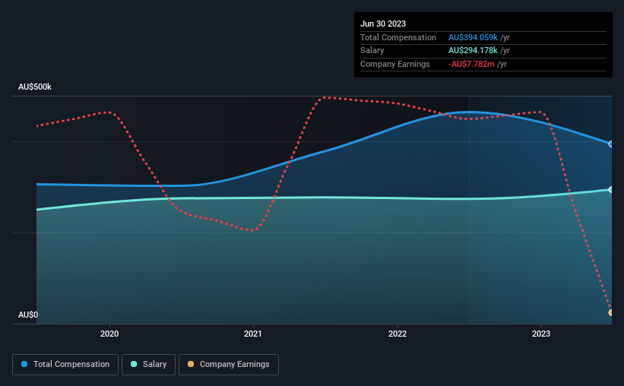Toggle the Salary legend button
Viewport: 624px width, 386px height.
pyautogui.click(x=148, y=365)
